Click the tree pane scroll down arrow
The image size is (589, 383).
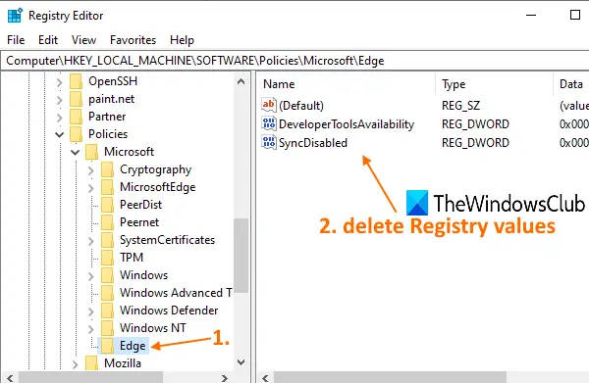(241, 362)
